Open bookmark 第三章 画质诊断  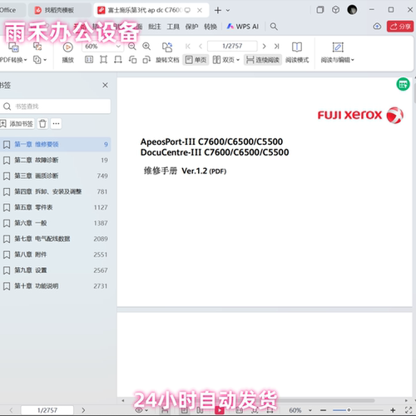56,176
